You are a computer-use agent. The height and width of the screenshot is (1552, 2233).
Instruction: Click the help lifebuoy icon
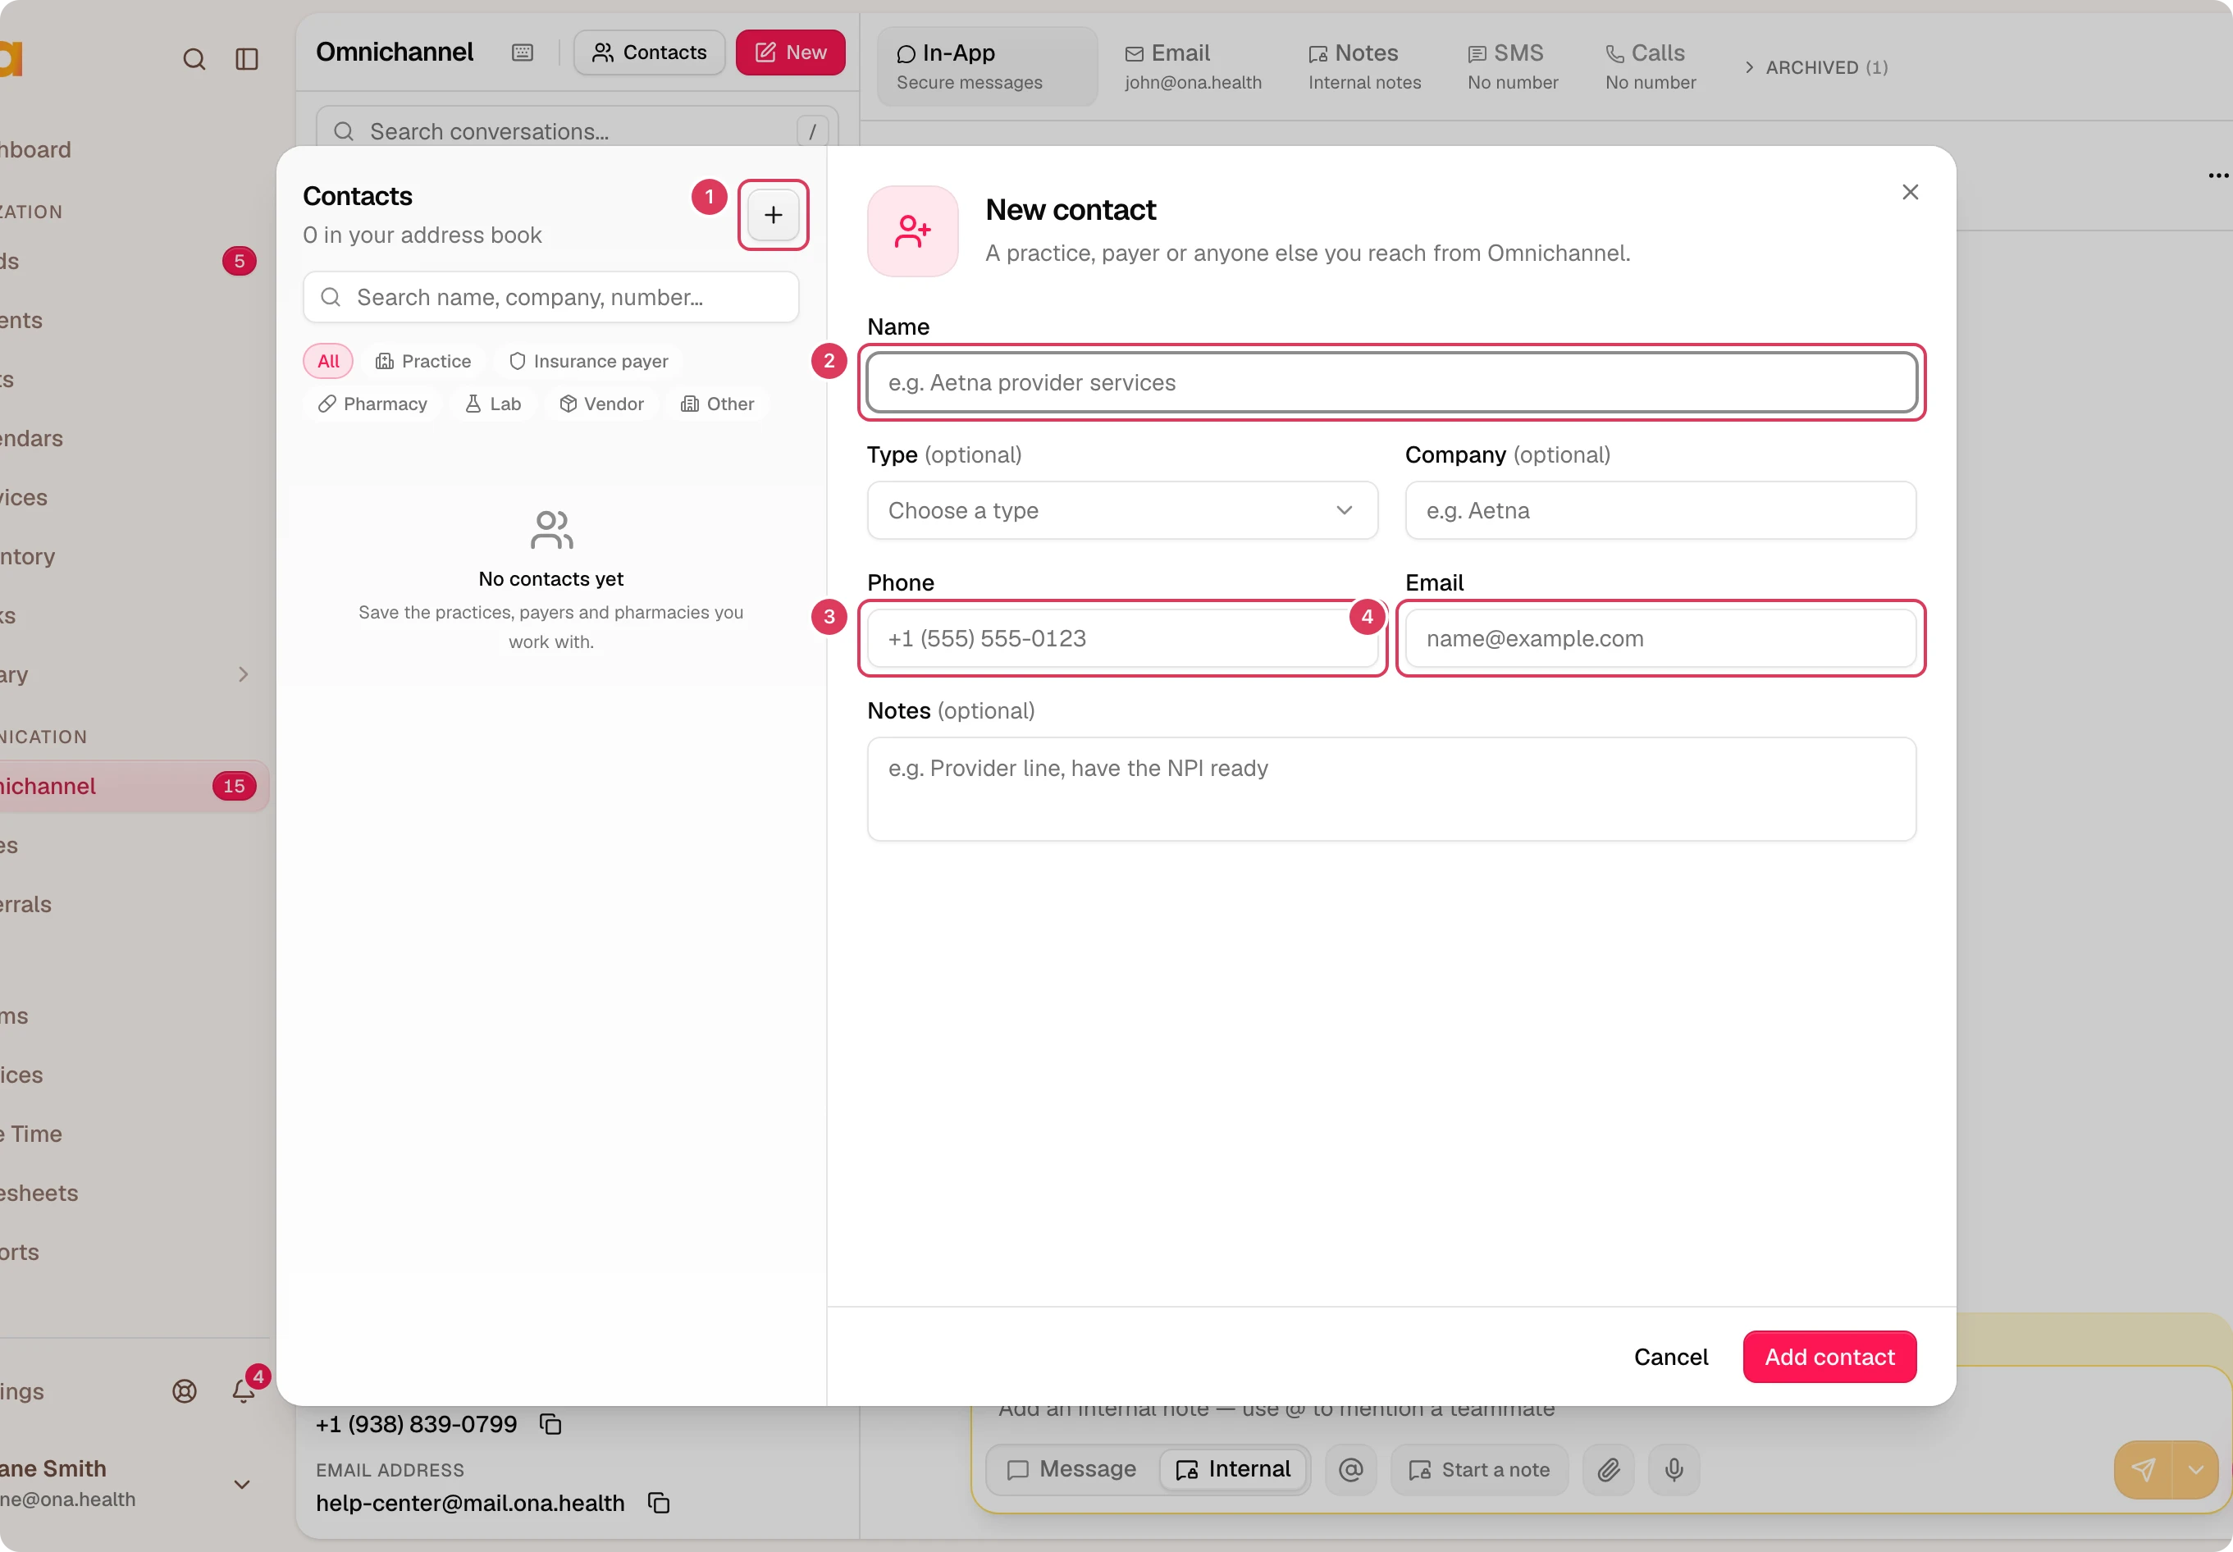[185, 1391]
